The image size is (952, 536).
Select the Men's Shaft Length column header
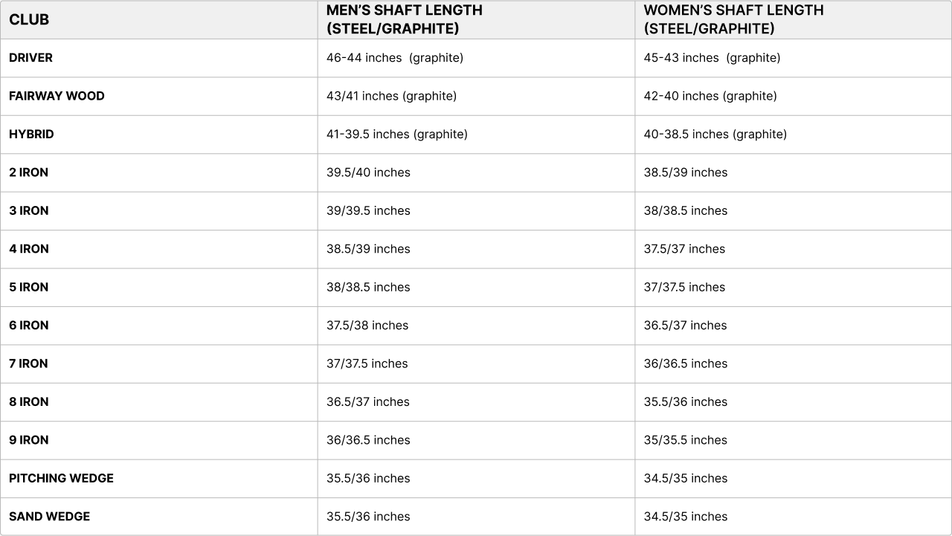404,20
